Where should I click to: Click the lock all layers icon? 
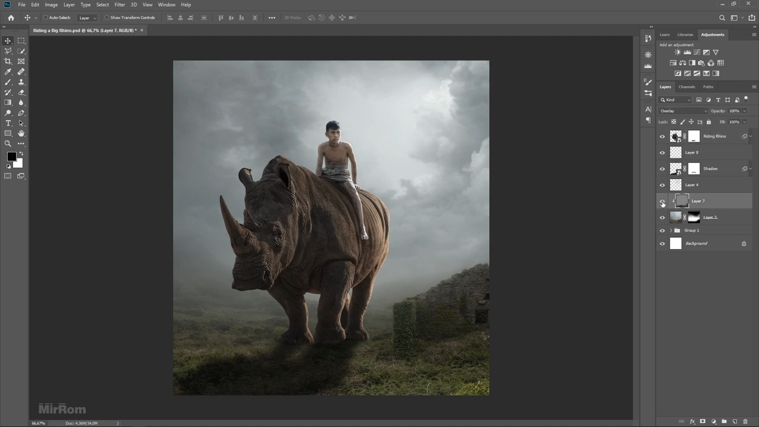709,122
